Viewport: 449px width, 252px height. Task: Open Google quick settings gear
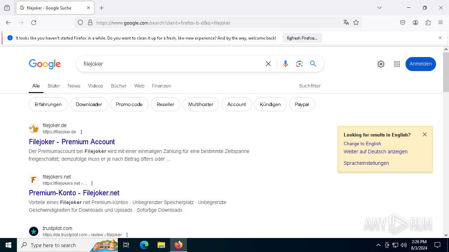pos(381,64)
